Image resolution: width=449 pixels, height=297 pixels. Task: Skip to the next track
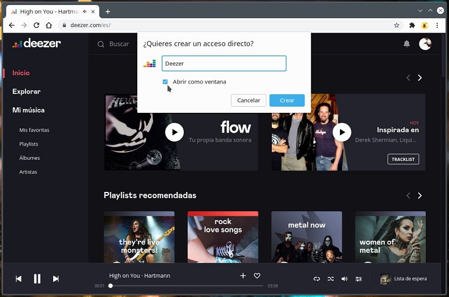coord(56,279)
